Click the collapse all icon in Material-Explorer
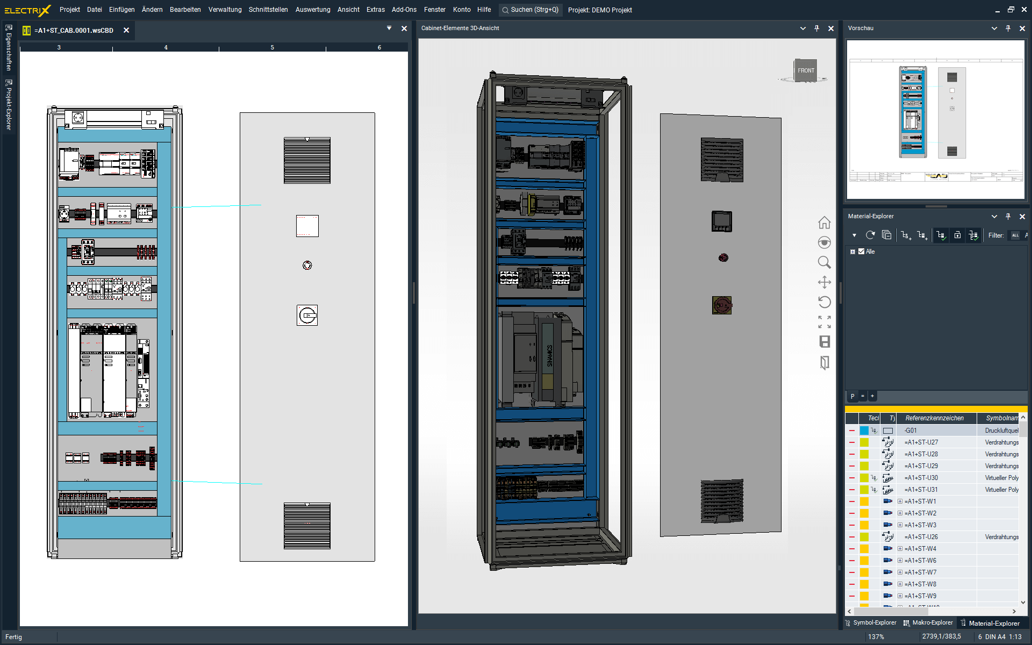Viewport: 1032px width, 645px height. click(x=886, y=235)
